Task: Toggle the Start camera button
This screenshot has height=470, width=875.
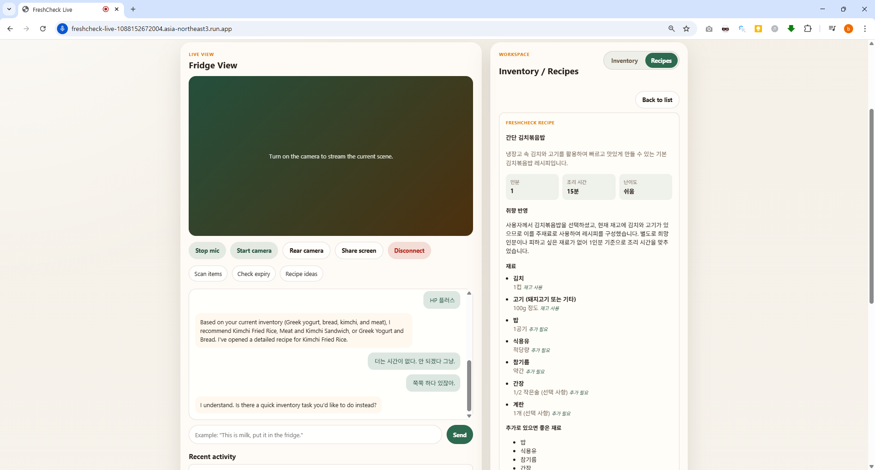Action: pyautogui.click(x=254, y=250)
